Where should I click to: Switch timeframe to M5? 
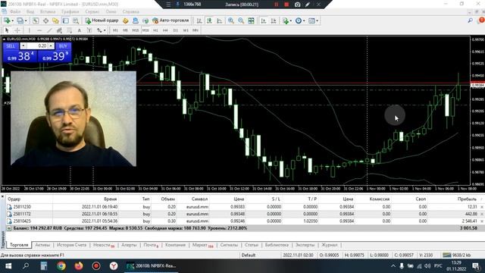click(125, 30)
